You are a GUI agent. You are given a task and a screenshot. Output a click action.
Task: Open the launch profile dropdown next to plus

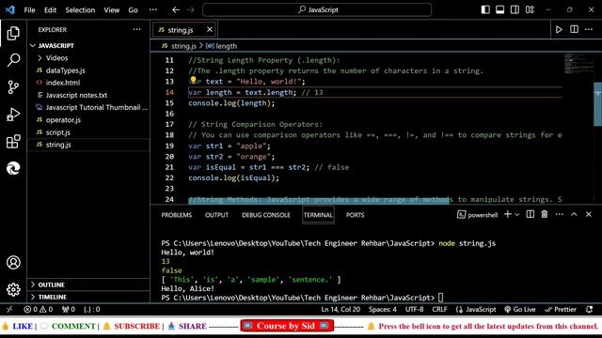517,215
